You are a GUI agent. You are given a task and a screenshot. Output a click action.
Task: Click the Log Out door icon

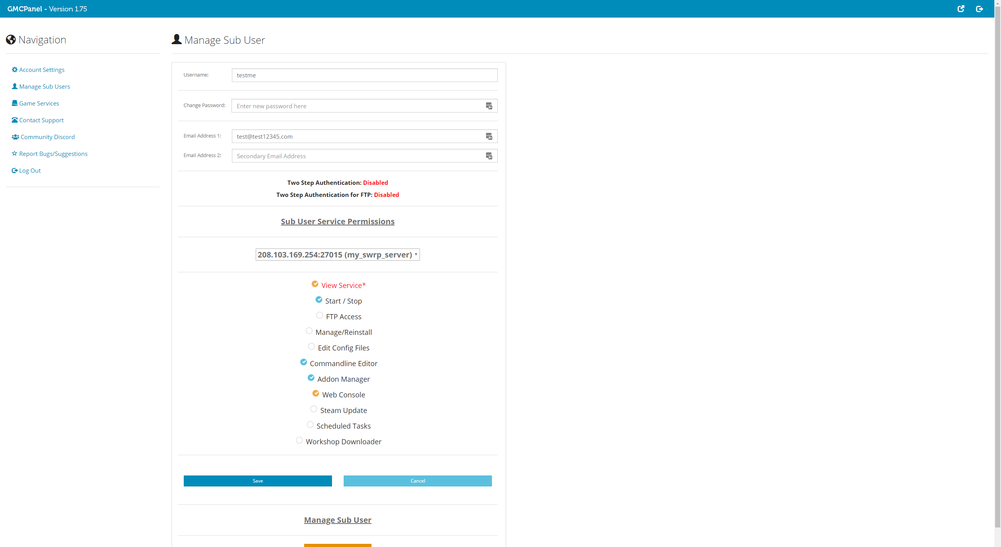coord(15,170)
